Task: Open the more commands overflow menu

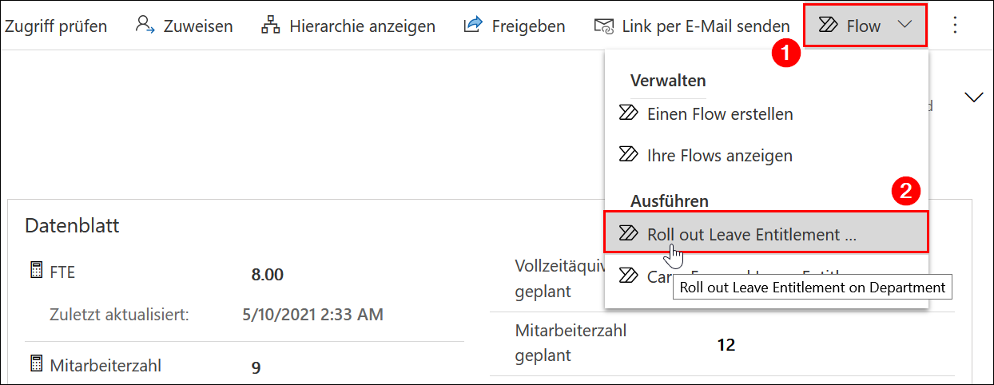Action: pyautogui.click(x=954, y=25)
